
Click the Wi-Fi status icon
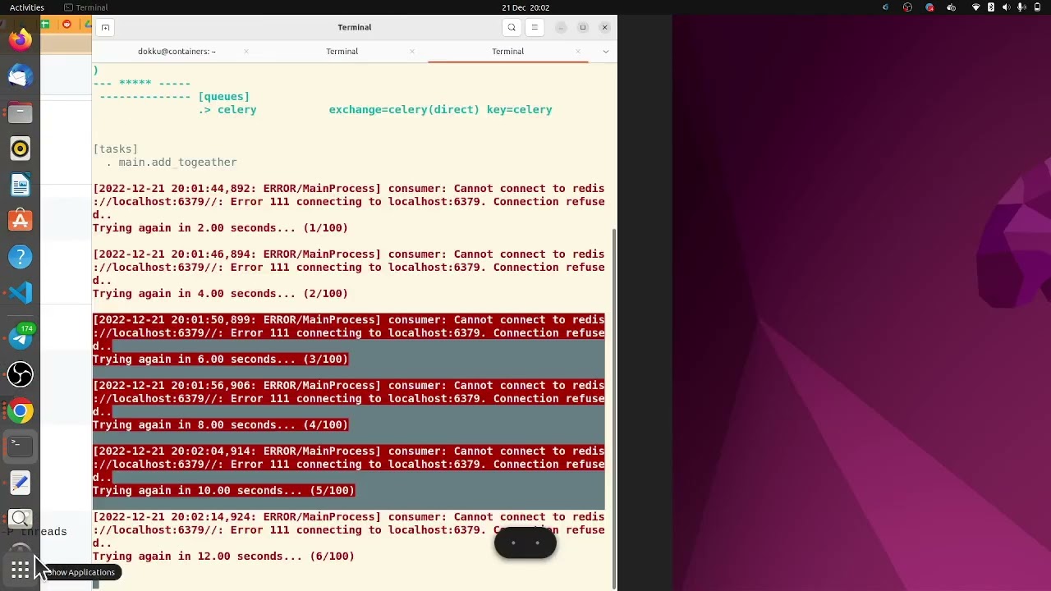pyautogui.click(x=976, y=7)
